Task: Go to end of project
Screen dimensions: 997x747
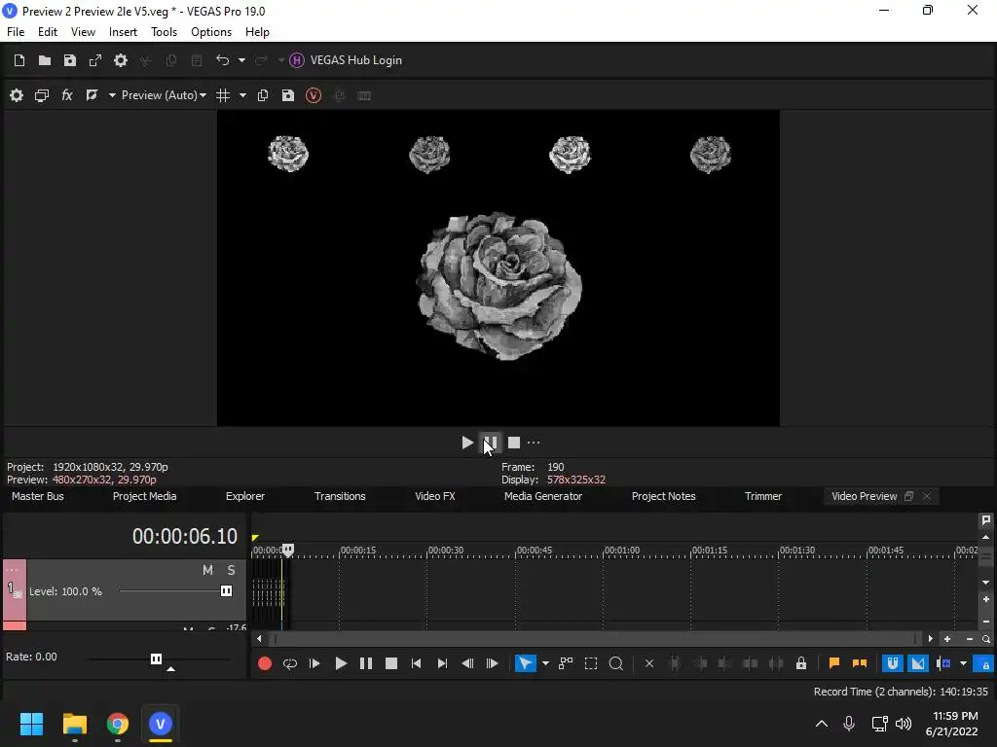Action: pos(442,663)
